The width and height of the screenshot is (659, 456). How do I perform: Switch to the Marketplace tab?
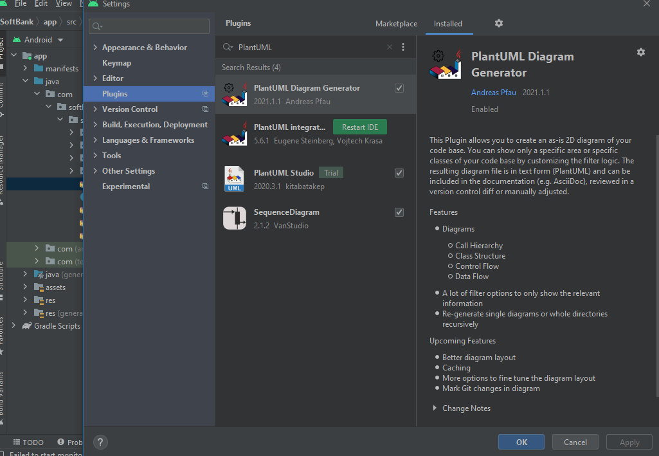[396, 23]
